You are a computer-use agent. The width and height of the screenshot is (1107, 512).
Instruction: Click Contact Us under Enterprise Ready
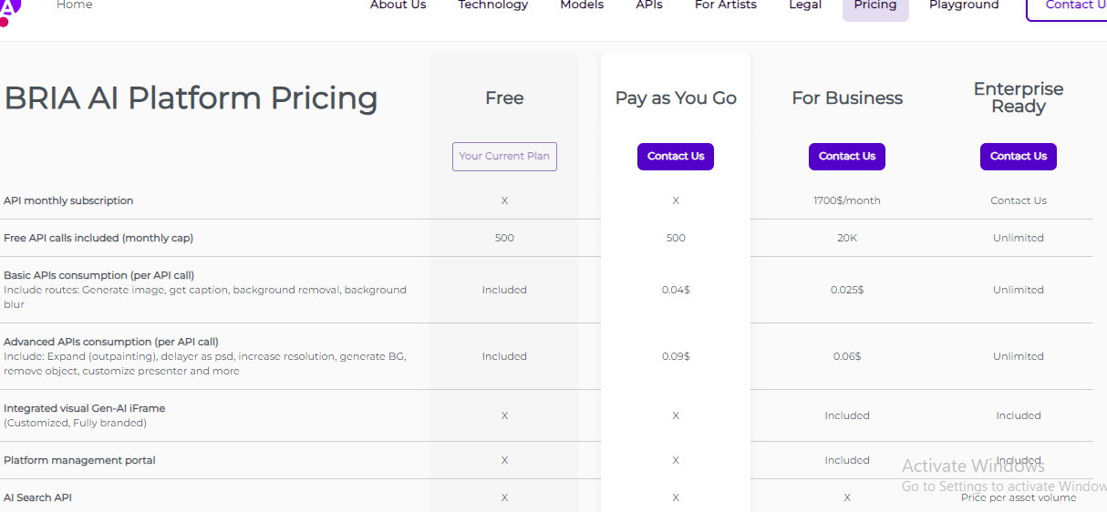pyautogui.click(x=1019, y=157)
